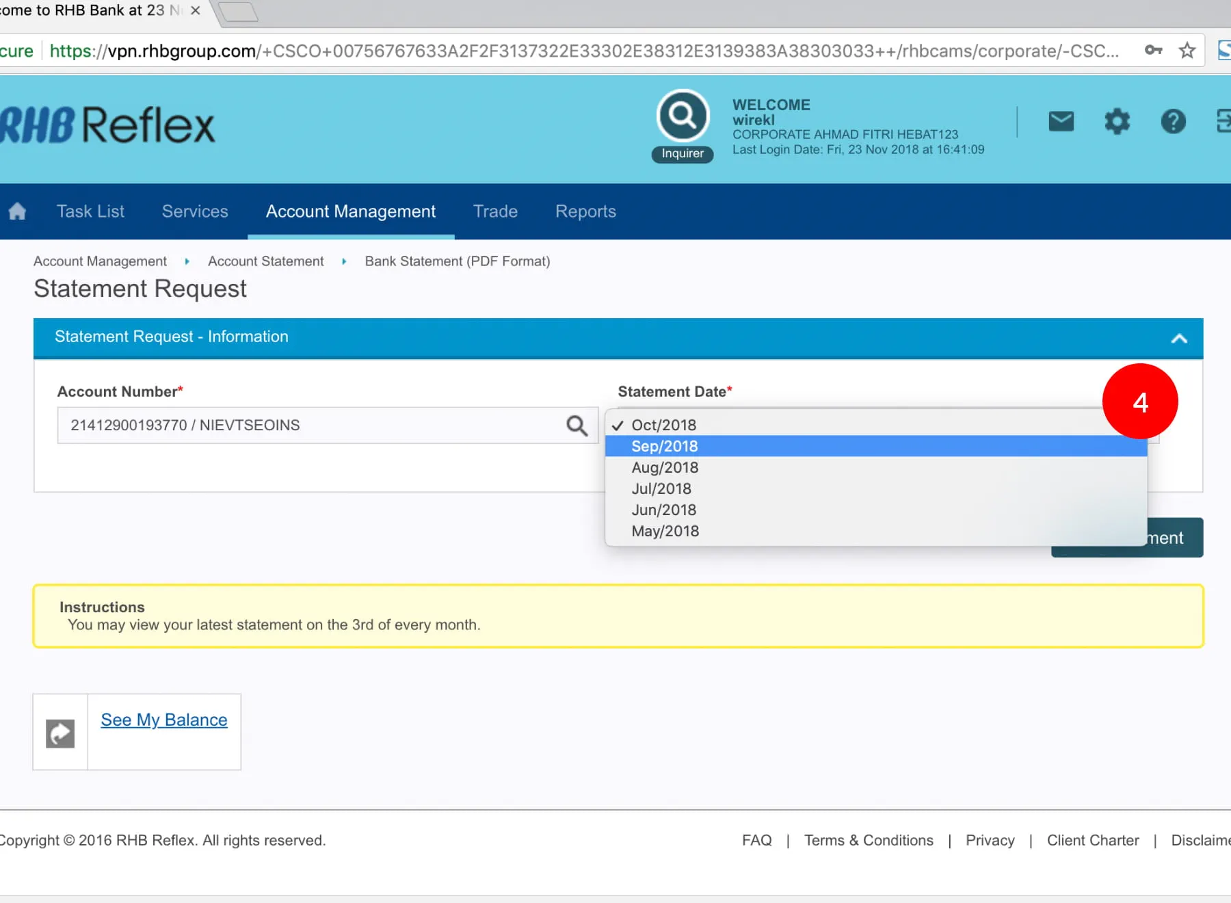
Task: Follow the See My Balance link
Action: coord(164,720)
